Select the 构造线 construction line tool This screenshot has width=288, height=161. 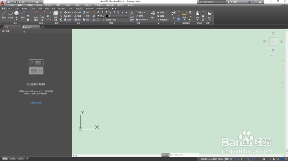pos(42,16)
